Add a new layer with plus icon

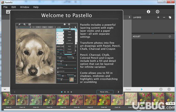tap(158, 17)
